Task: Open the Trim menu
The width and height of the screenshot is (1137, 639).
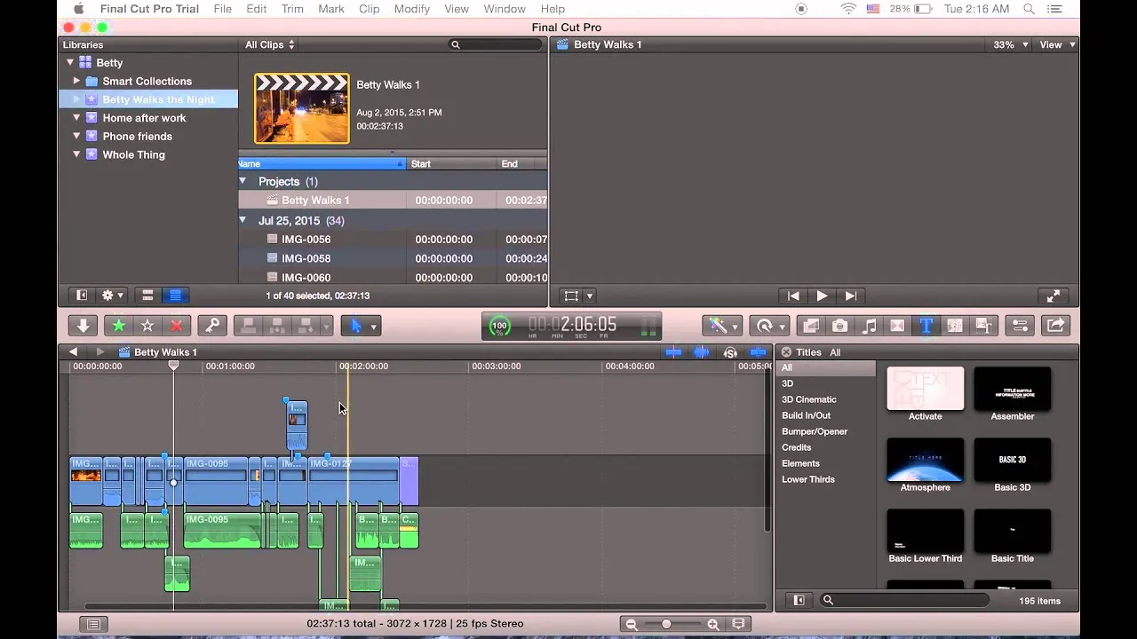Action: (x=292, y=9)
